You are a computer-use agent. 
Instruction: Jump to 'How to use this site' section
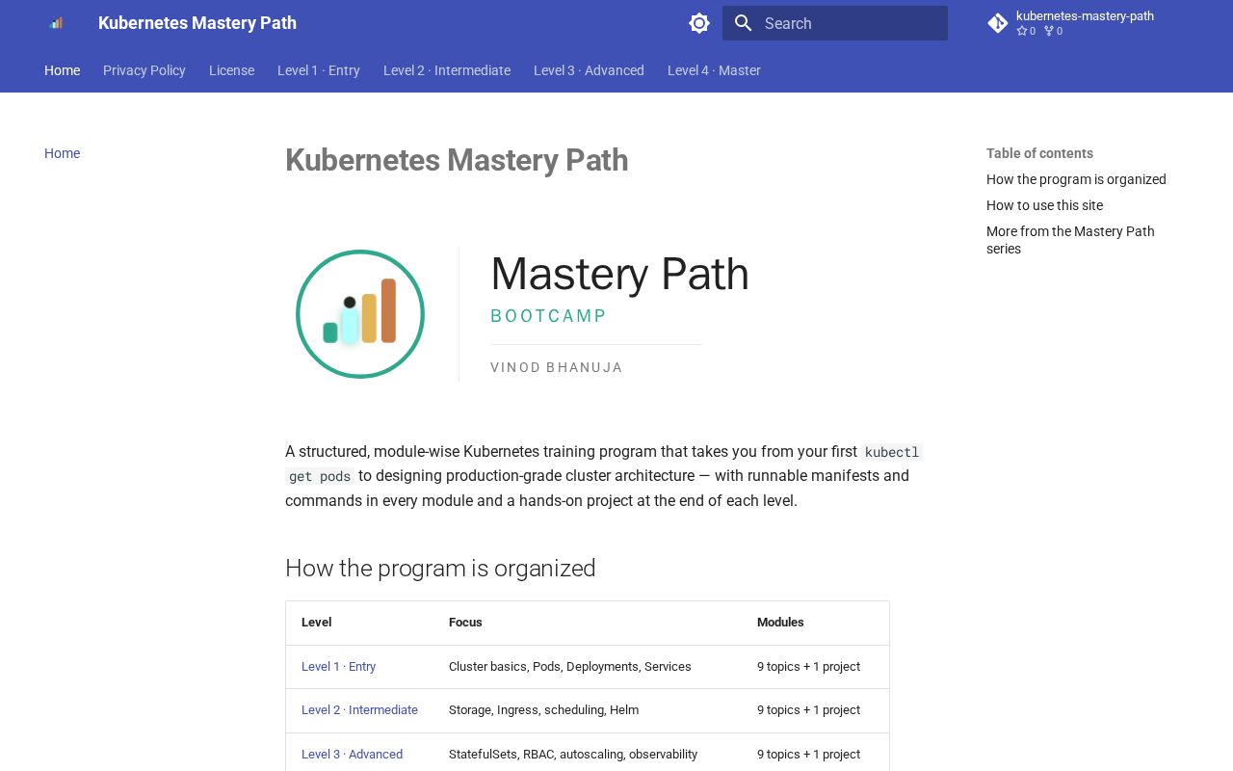coord(1044,205)
